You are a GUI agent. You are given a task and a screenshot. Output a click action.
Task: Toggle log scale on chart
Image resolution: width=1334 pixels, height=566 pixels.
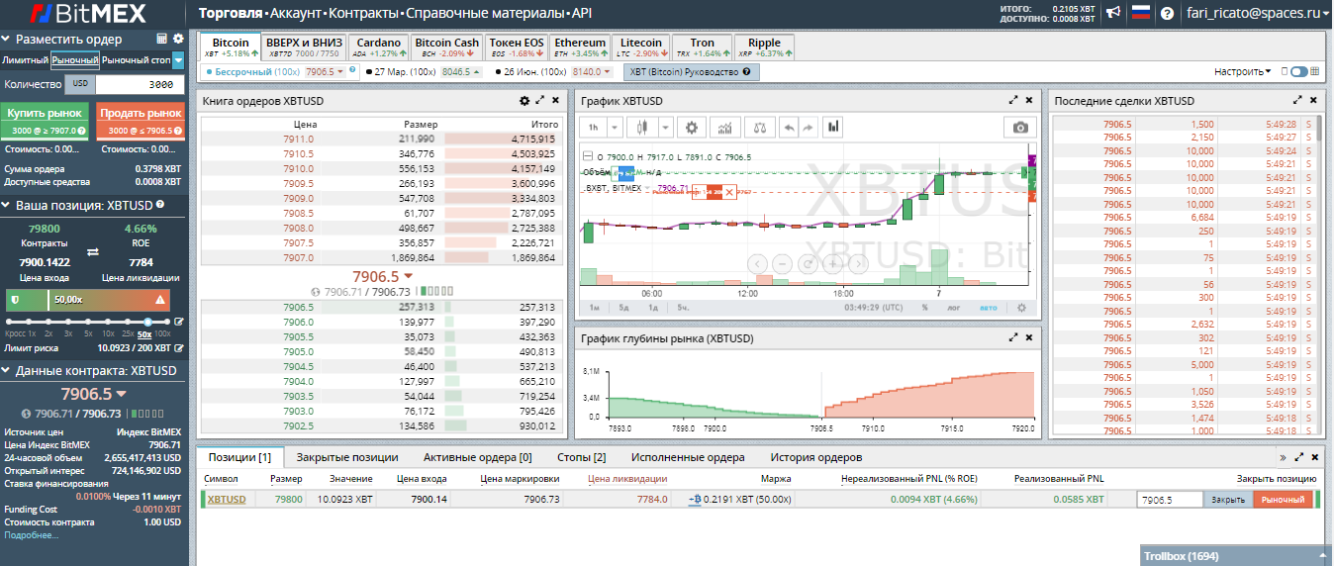(953, 308)
